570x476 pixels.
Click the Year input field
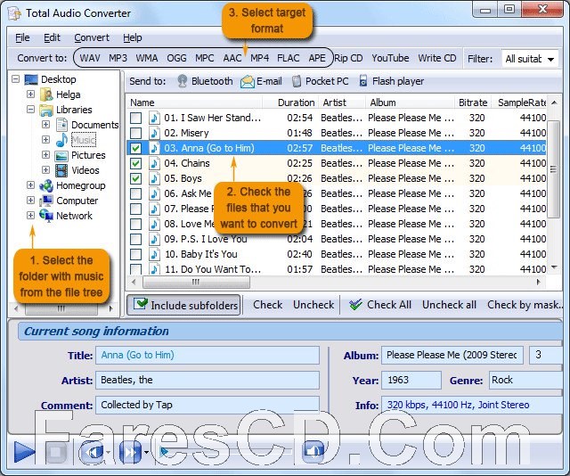pos(411,381)
